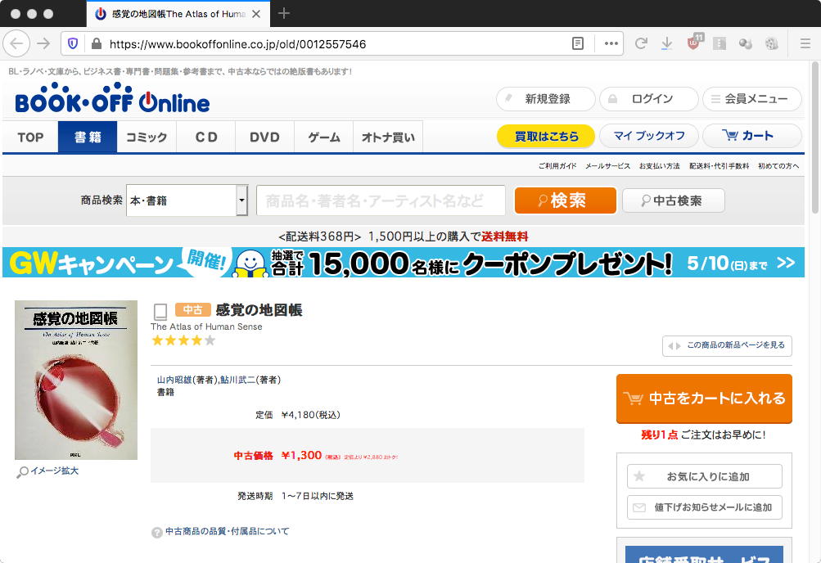821x563 pixels.
Task: Select the オトナ買い navigation tab
Action: click(388, 137)
